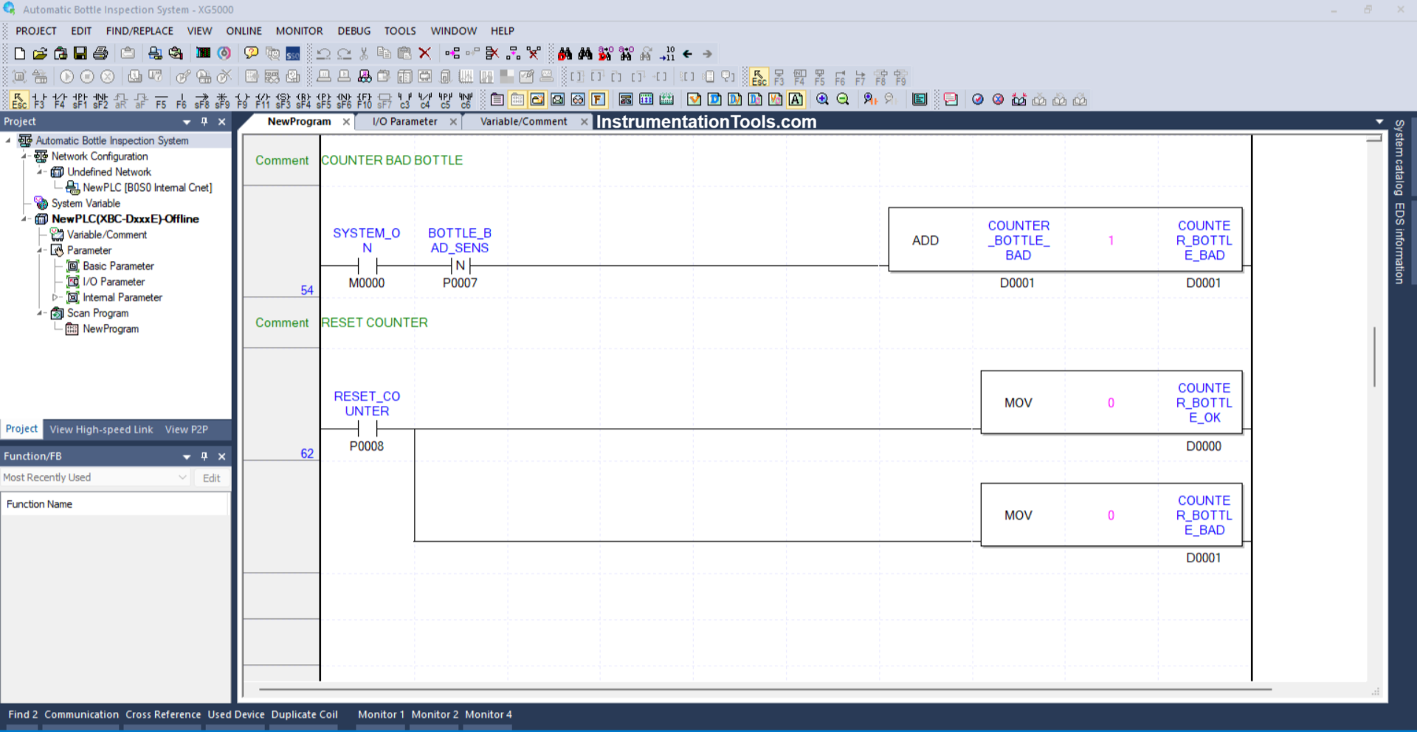Go back with the left arrow icon
This screenshot has width=1417, height=732.
(687, 53)
